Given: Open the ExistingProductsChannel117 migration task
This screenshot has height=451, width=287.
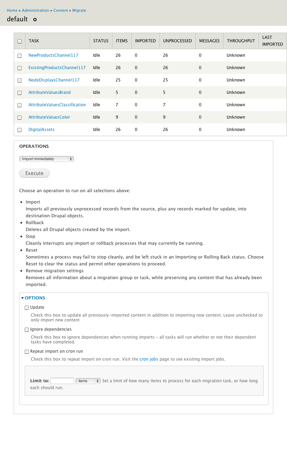Looking at the screenshot, I should coord(57,67).
